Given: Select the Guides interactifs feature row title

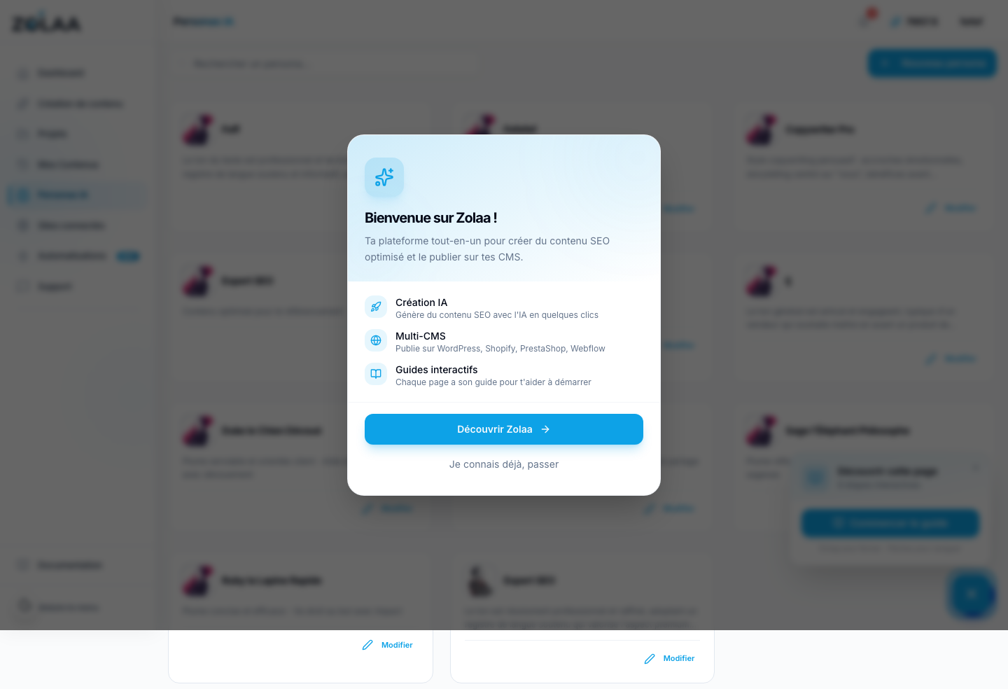Looking at the screenshot, I should (x=437, y=370).
